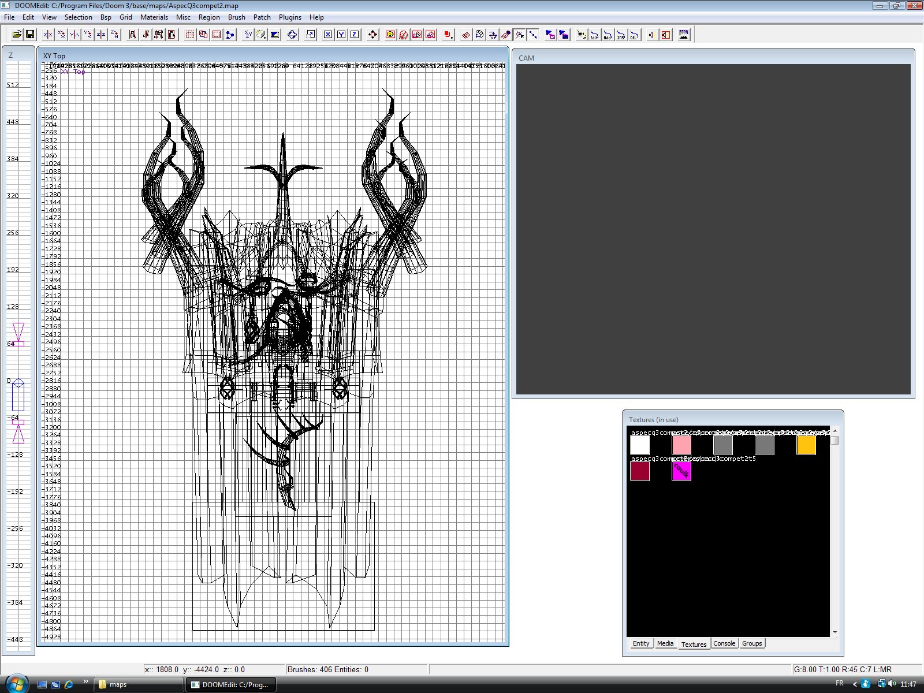Rotate selection around the Y axis
Viewport: 924px width, 693px height.
pyautogui.click(x=88, y=35)
